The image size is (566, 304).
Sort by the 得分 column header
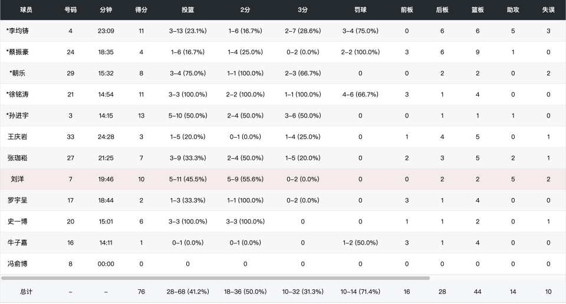(141, 10)
